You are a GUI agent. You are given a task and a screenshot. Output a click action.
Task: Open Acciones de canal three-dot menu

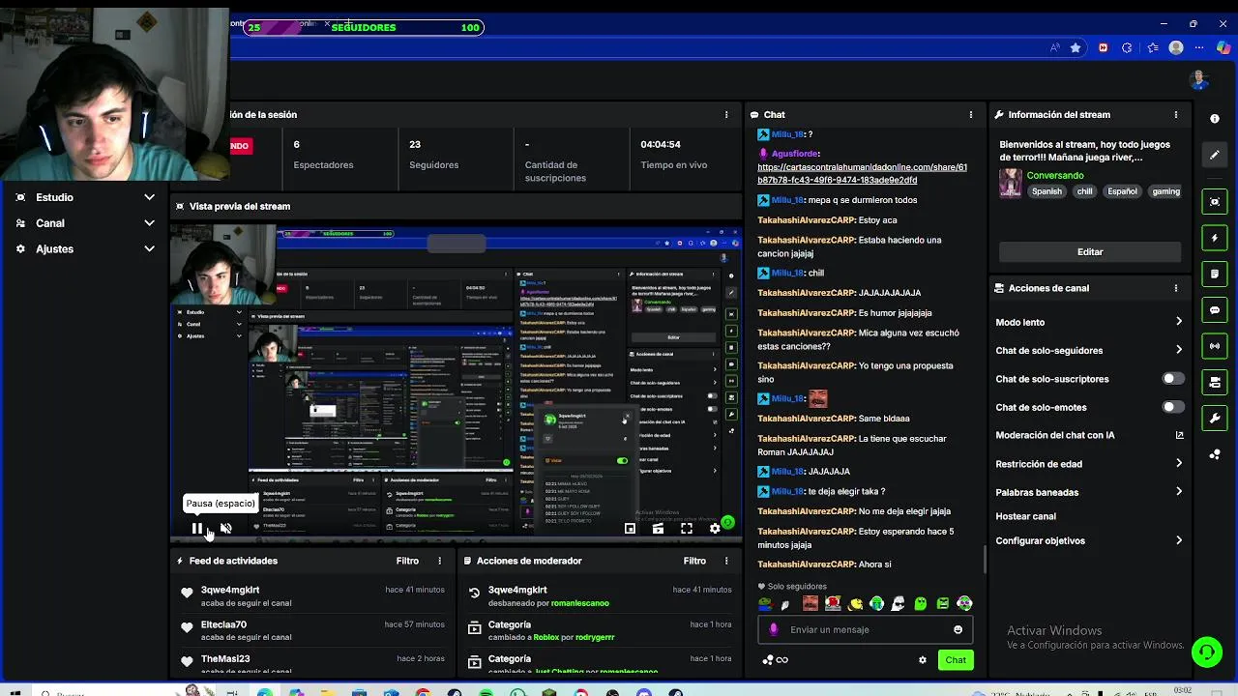(x=1176, y=288)
